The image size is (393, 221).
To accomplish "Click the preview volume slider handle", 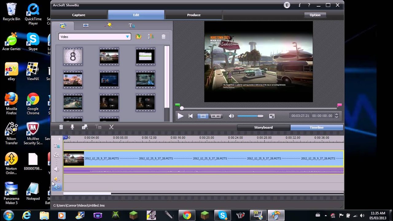I will point(260,116).
